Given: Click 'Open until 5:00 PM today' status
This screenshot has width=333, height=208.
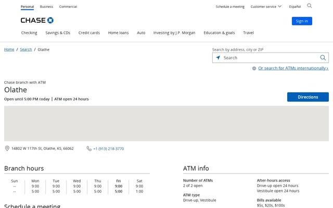Looking at the screenshot, I should [27, 99].
